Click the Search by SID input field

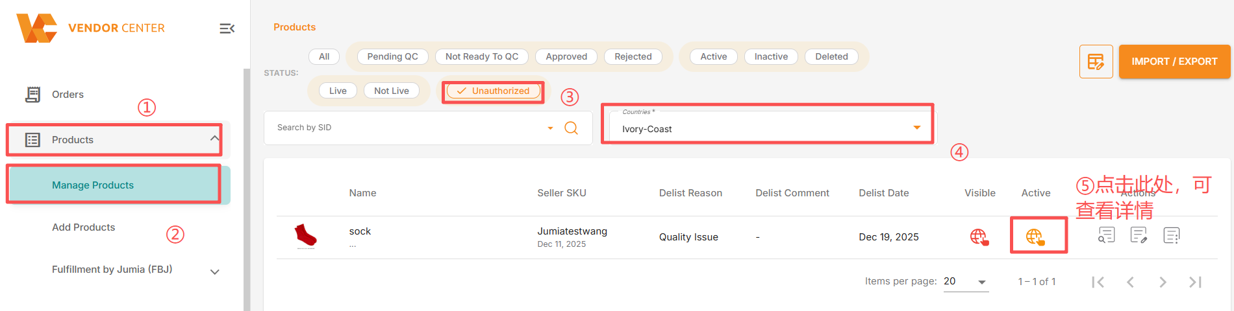click(409, 128)
